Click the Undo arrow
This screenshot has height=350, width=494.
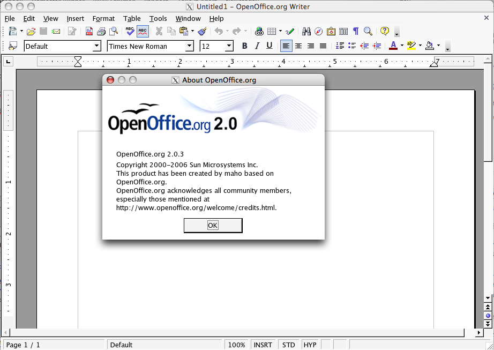click(218, 31)
